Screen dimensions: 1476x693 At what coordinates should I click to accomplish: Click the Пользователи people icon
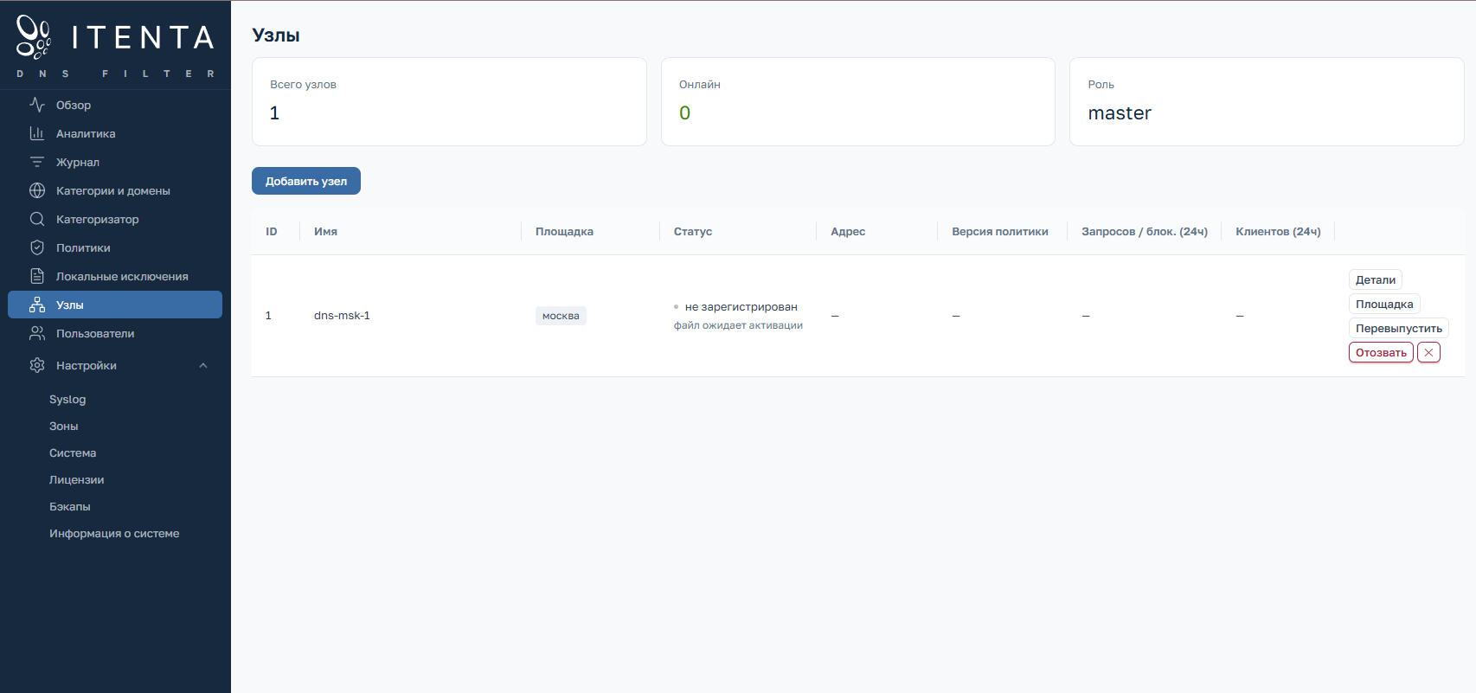click(x=37, y=333)
